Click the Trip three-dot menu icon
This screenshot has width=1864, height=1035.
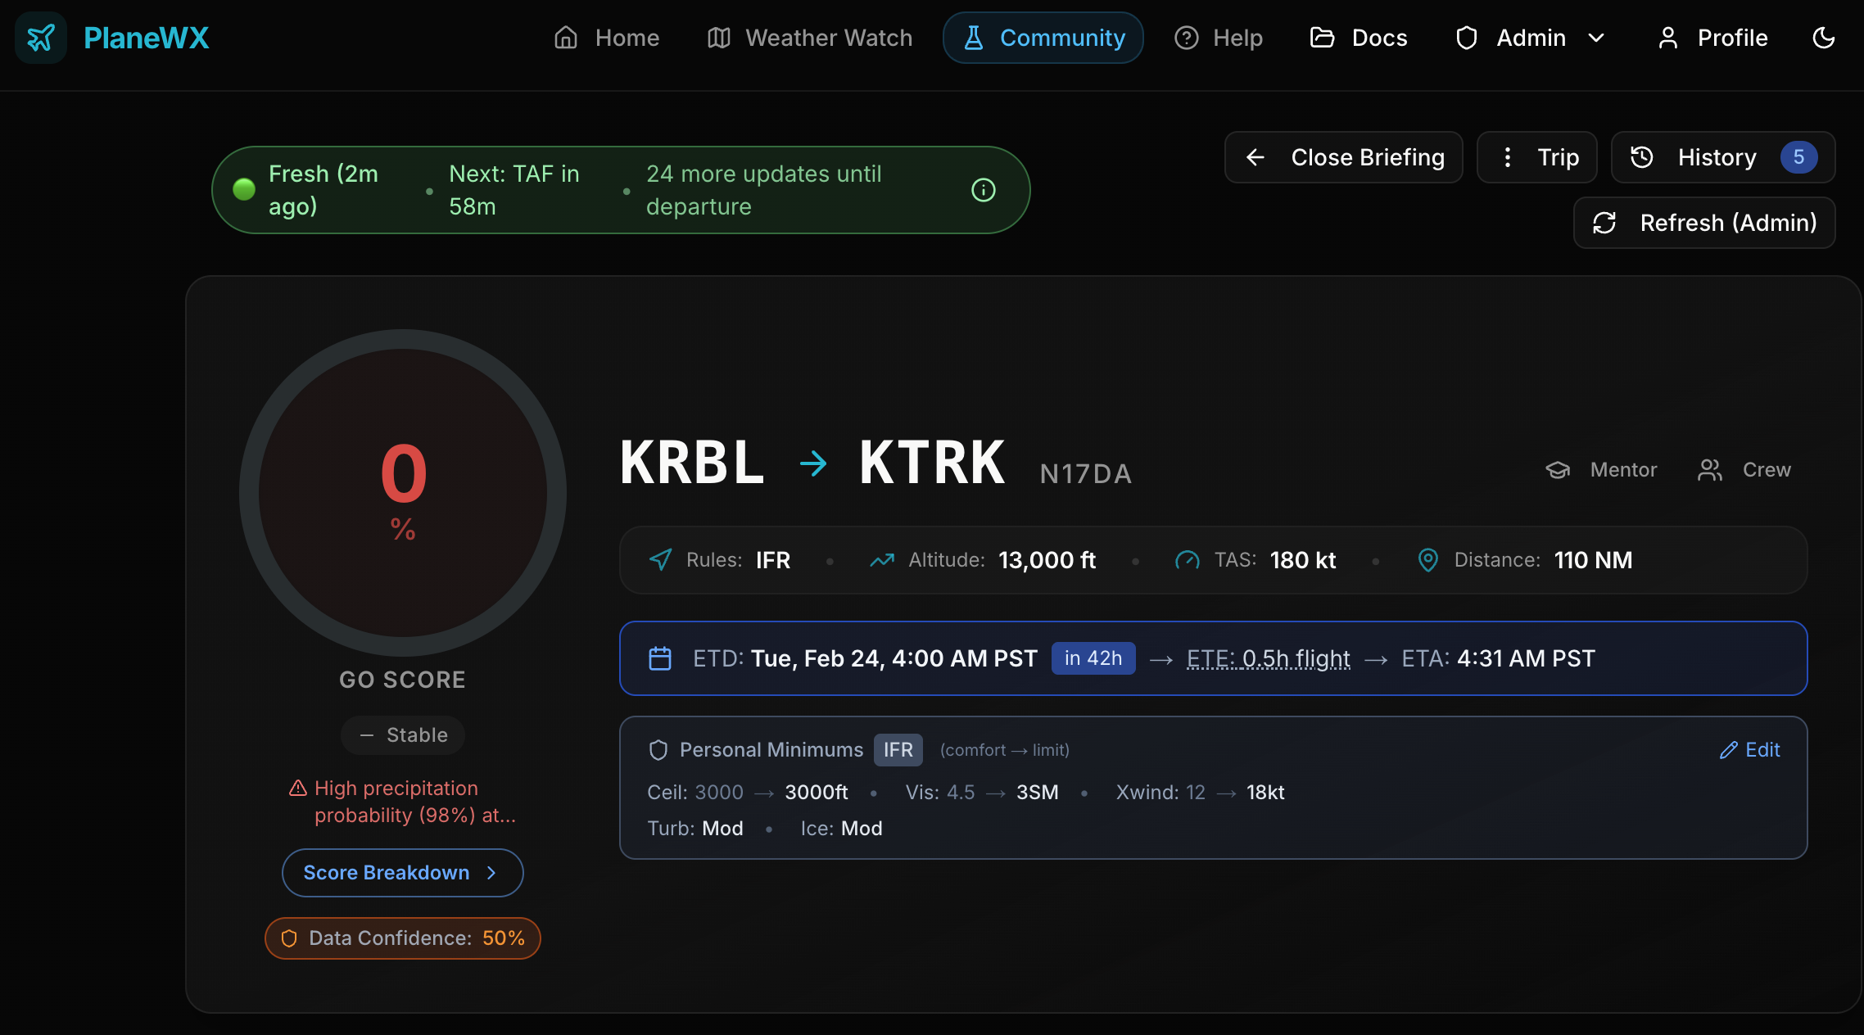pos(1508,156)
